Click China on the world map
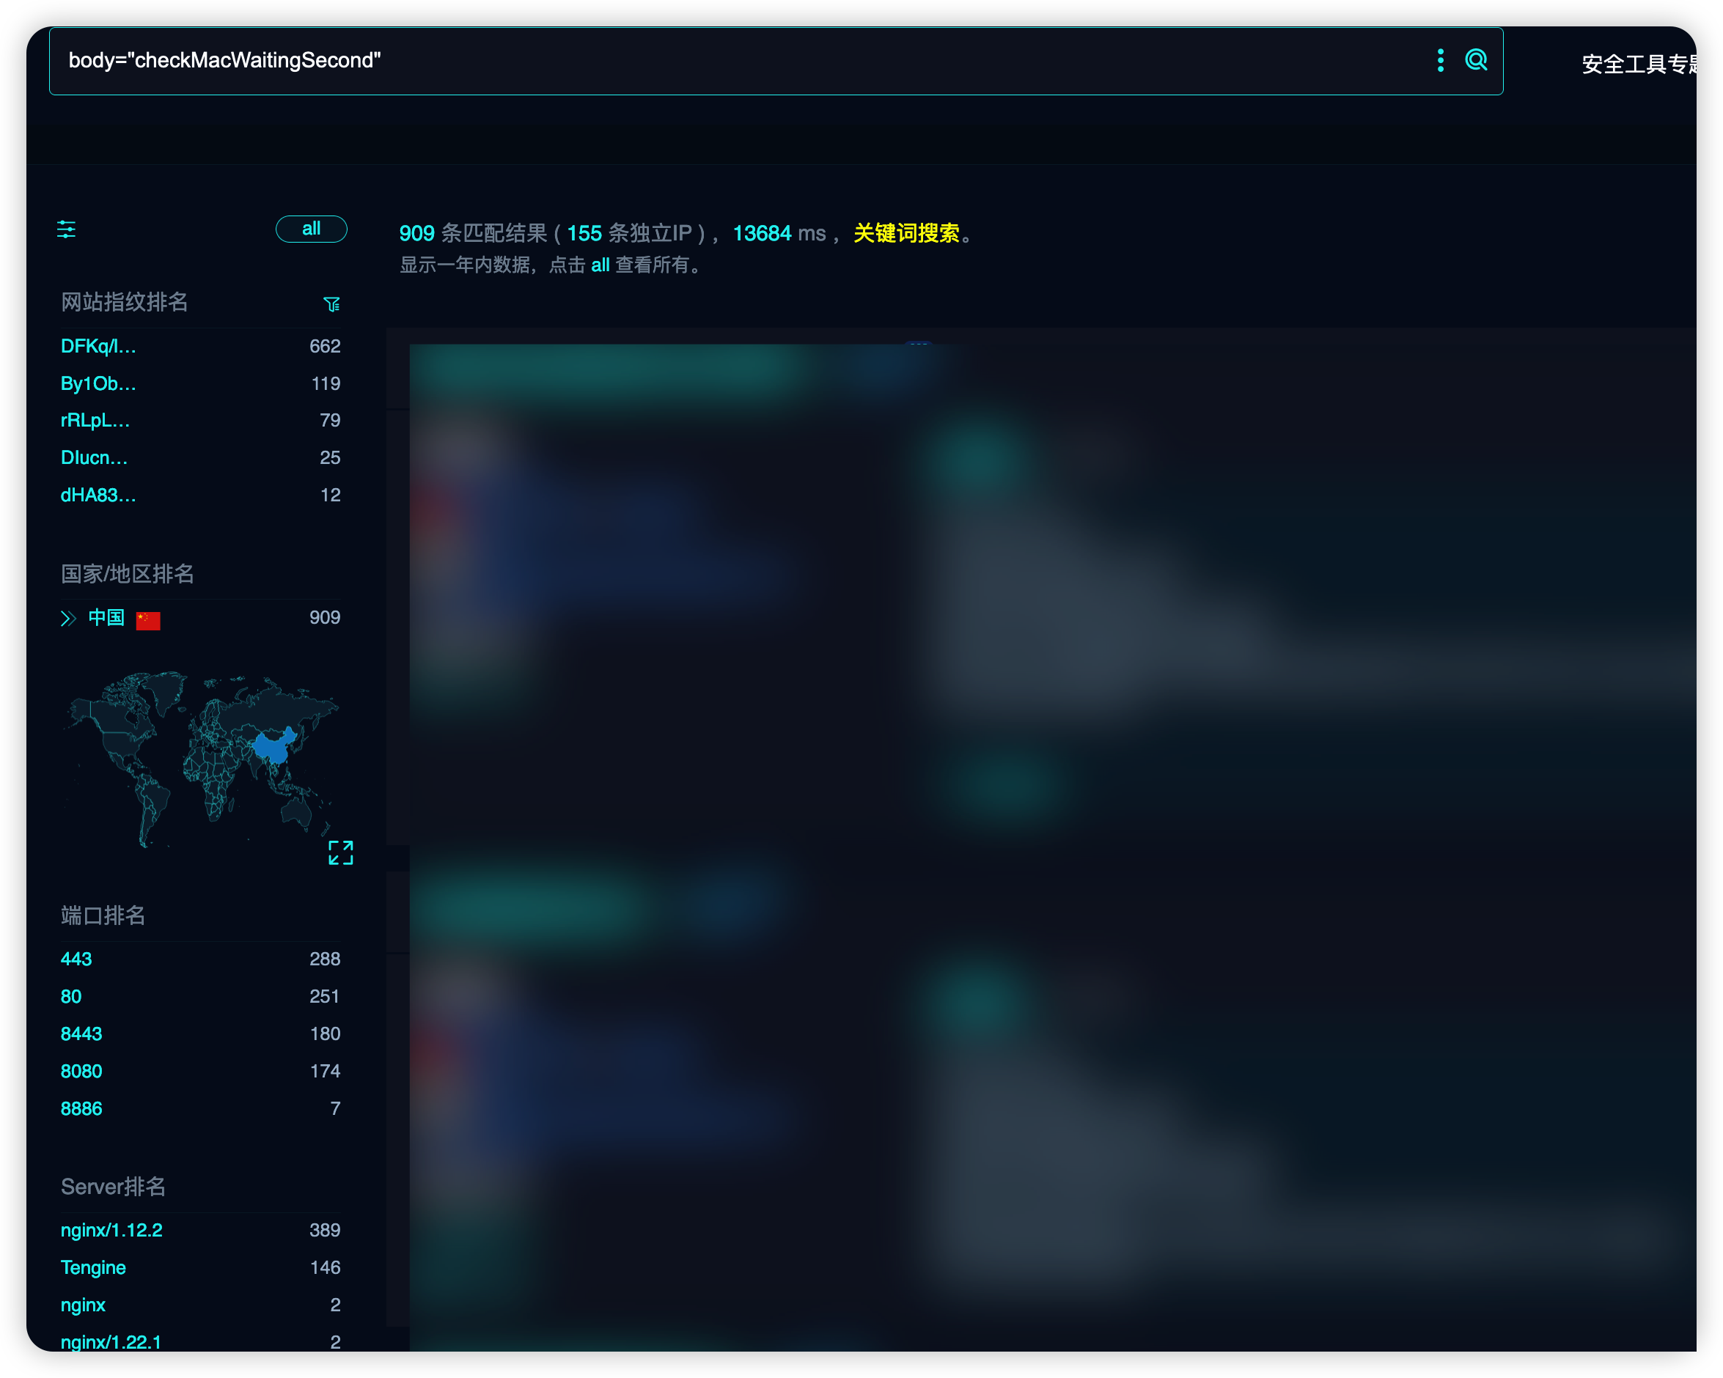The image size is (1723, 1378). pos(272,748)
